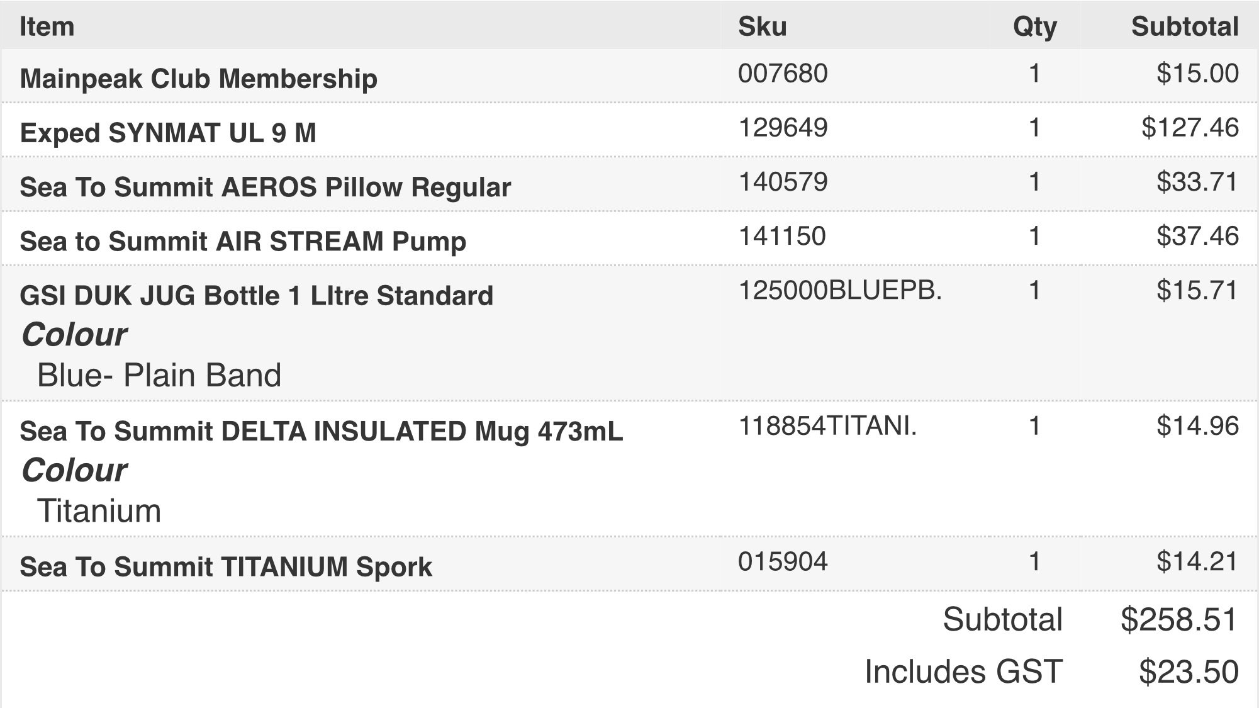This screenshot has height=708, width=1259.
Task: Select the Titanium colour option text
Action: (x=99, y=510)
